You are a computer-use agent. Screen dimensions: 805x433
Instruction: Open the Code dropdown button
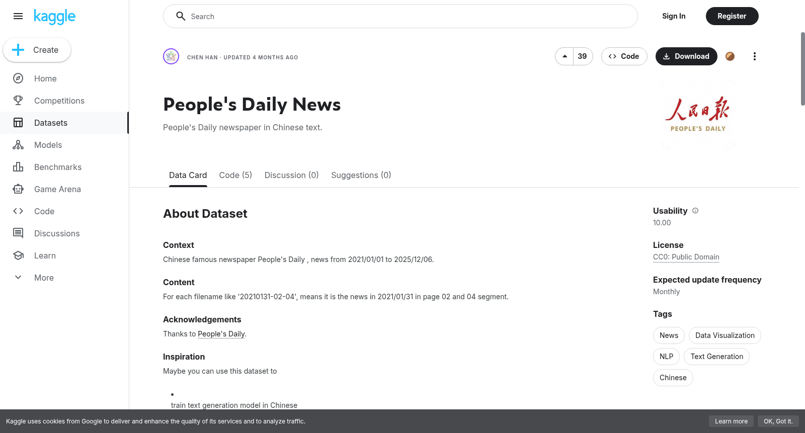pyautogui.click(x=624, y=56)
